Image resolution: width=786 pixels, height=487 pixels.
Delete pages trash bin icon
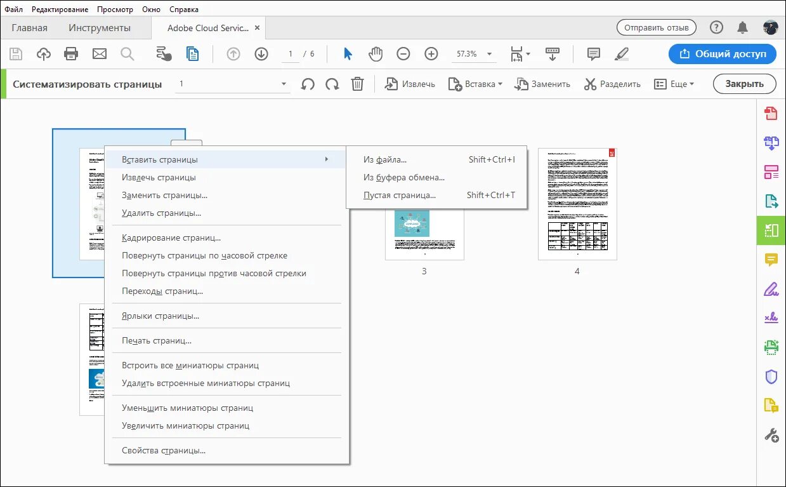click(x=358, y=84)
